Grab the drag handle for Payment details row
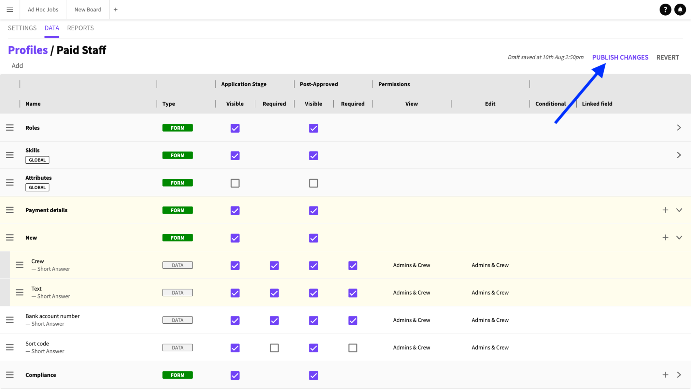The height and width of the screenshot is (389, 691). [10, 210]
